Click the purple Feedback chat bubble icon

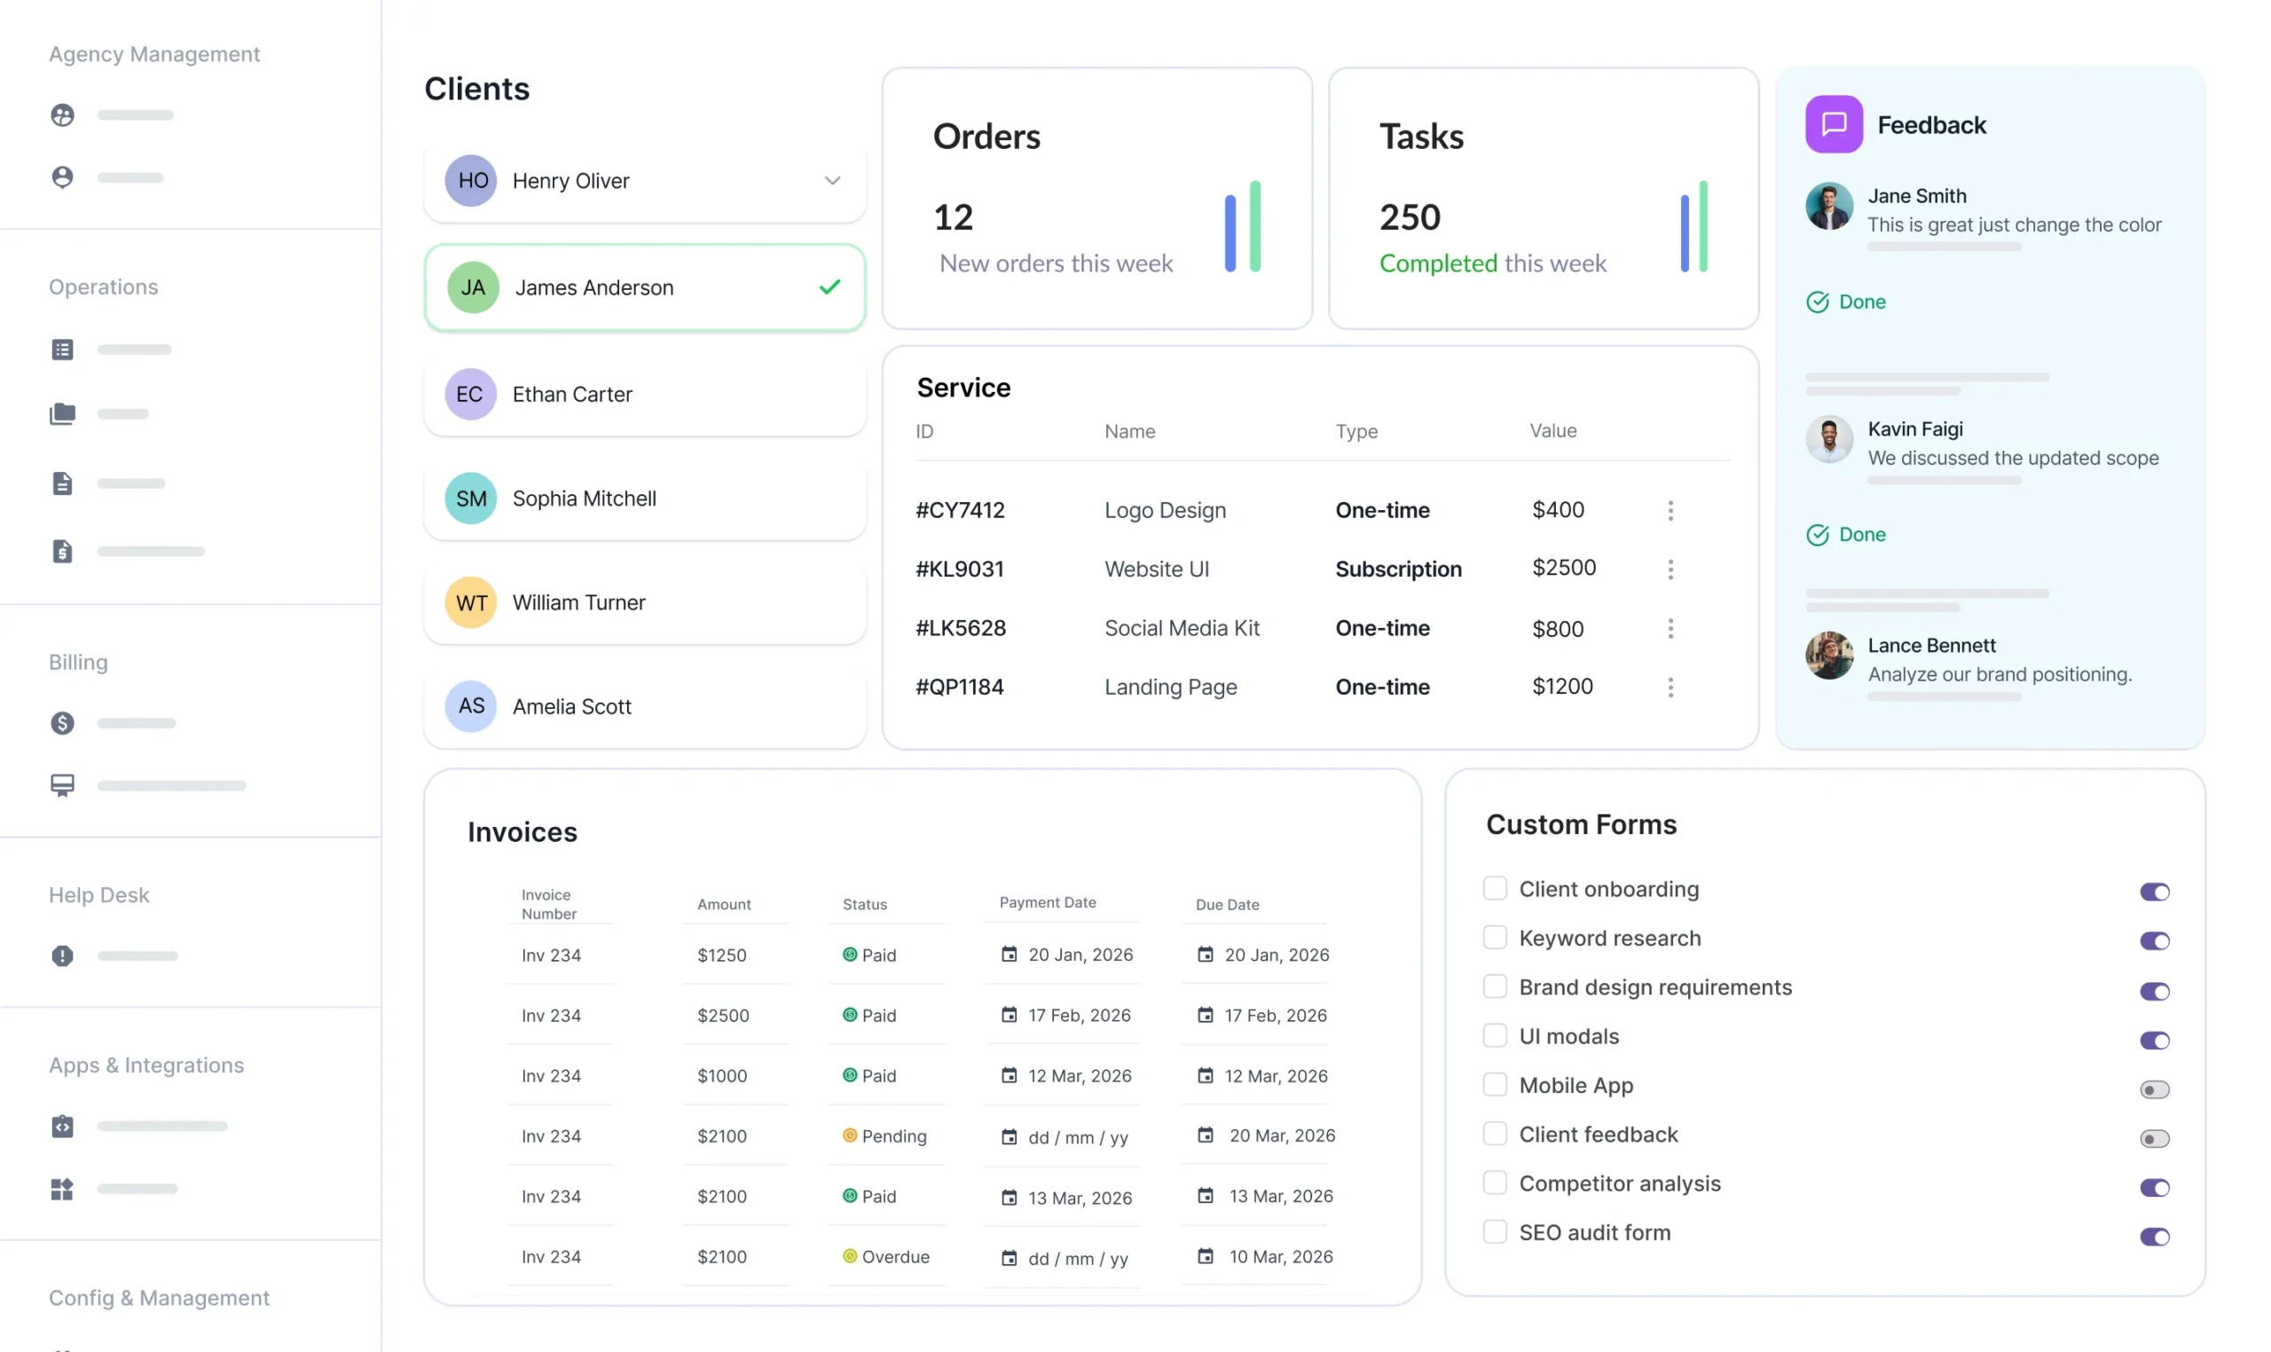click(x=1834, y=124)
